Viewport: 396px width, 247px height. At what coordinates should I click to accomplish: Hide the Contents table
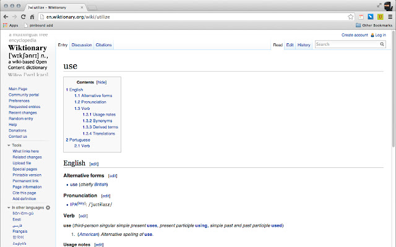click(x=101, y=82)
